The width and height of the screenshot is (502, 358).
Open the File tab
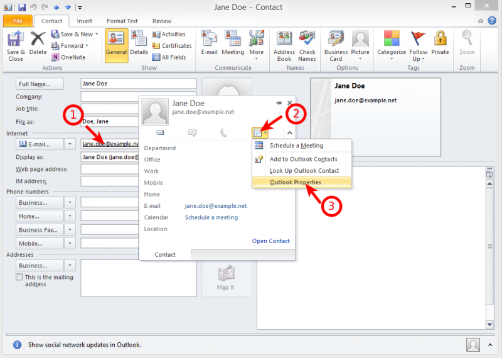(x=18, y=21)
